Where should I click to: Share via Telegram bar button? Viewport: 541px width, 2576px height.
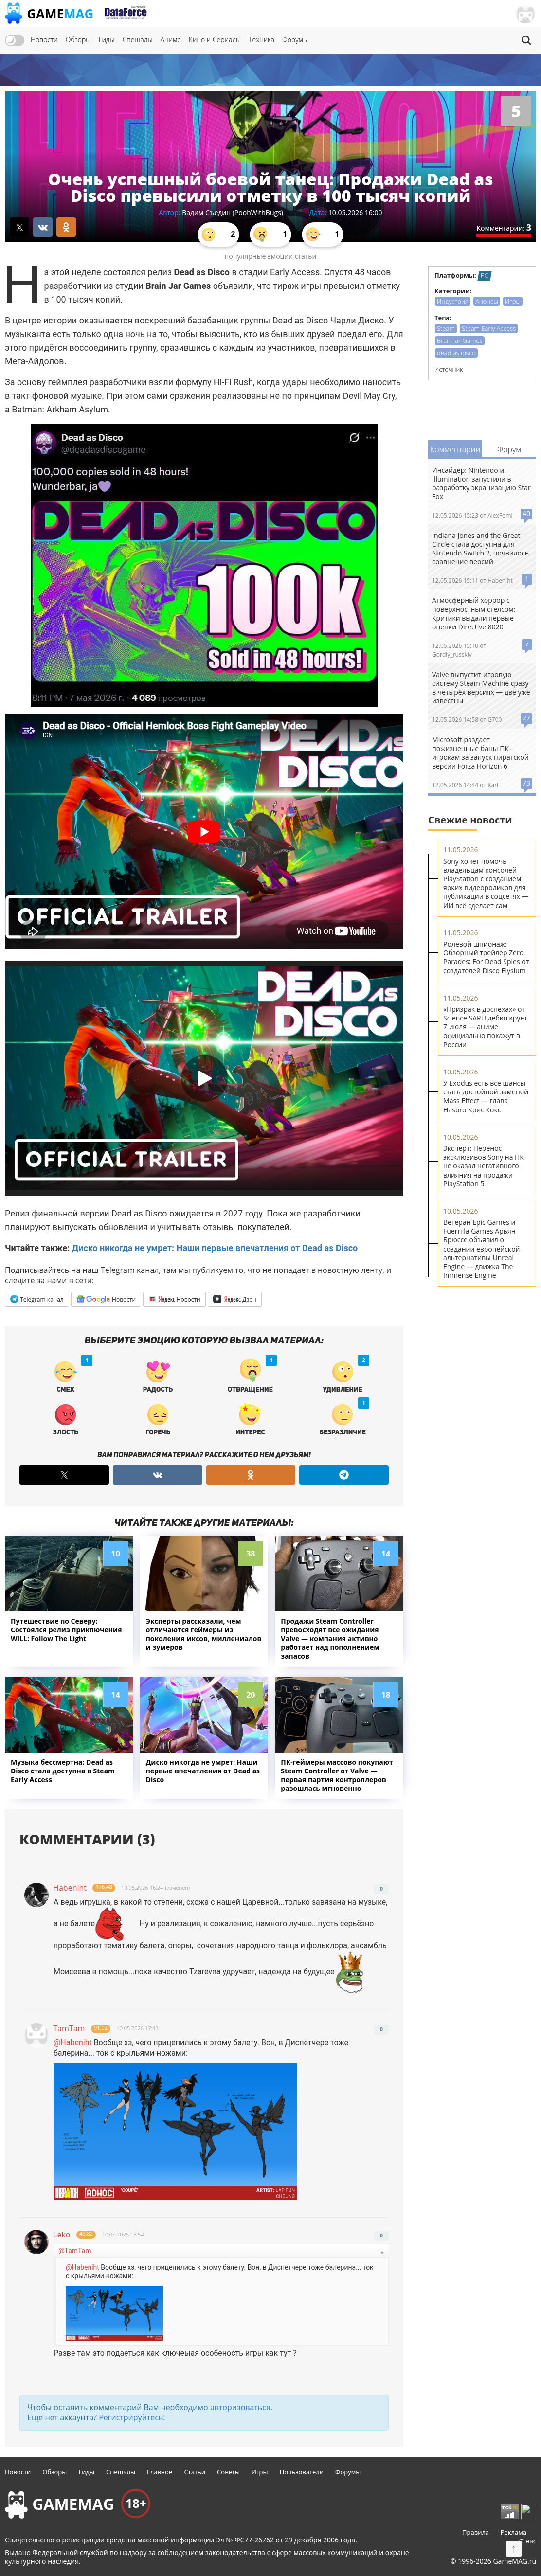[x=343, y=1474]
